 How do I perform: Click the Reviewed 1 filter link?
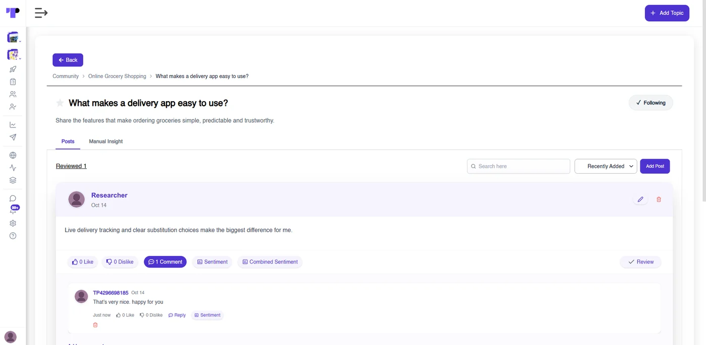[x=71, y=166]
